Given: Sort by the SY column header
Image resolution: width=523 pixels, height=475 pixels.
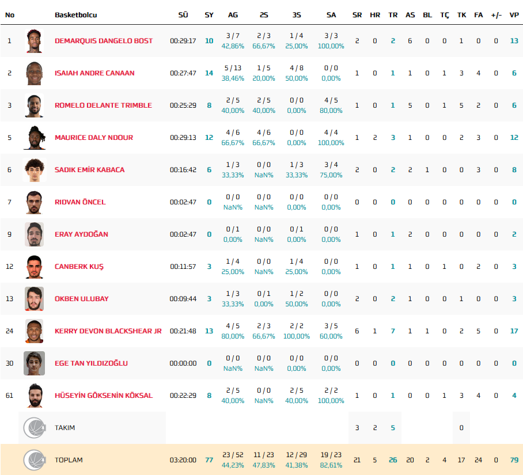Looking at the screenshot, I should click(x=209, y=15).
